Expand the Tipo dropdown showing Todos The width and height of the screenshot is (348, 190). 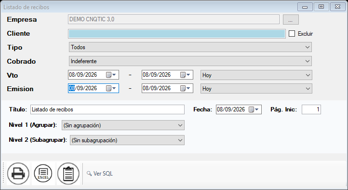pos(190,47)
